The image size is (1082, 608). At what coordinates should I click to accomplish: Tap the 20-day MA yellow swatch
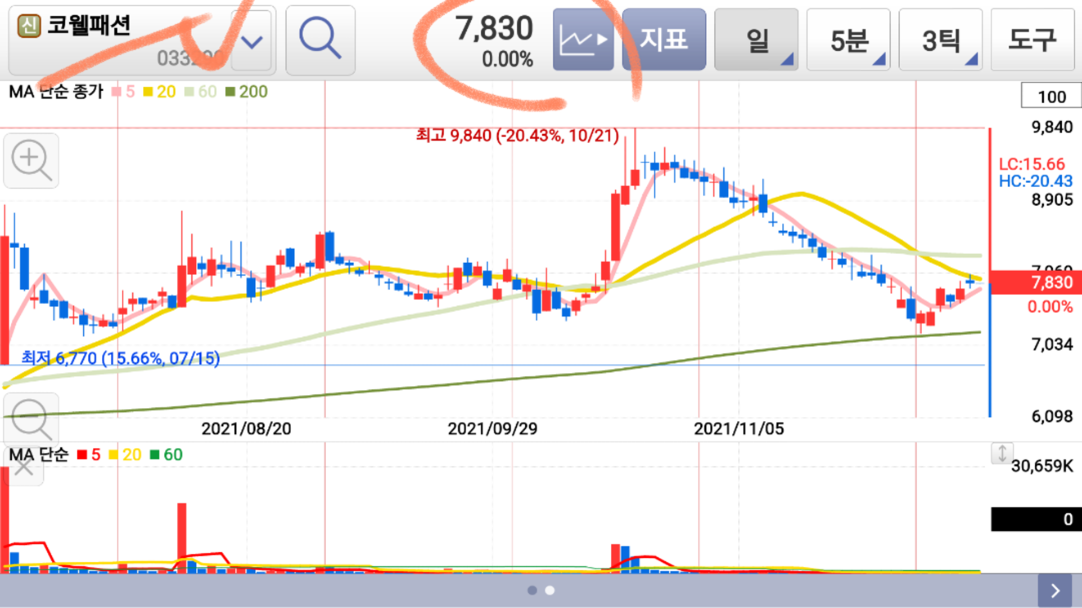pos(148,92)
